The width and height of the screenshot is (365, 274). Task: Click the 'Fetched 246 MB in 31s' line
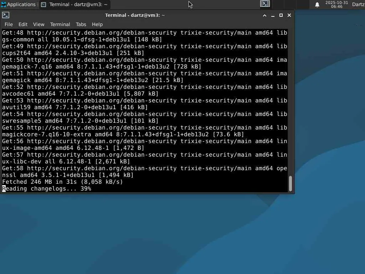pos(62,182)
